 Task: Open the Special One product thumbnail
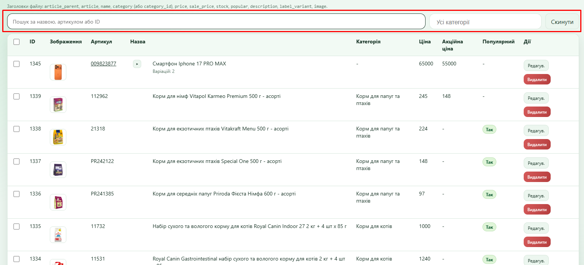point(58,170)
